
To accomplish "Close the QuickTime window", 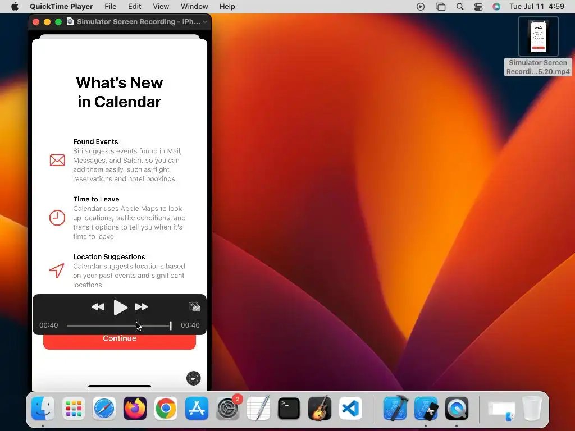I will pyautogui.click(x=36, y=22).
